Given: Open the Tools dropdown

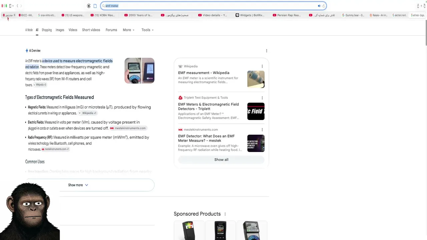Looking at the screenshot, I should pyautogui.click(x=147, y=30).
